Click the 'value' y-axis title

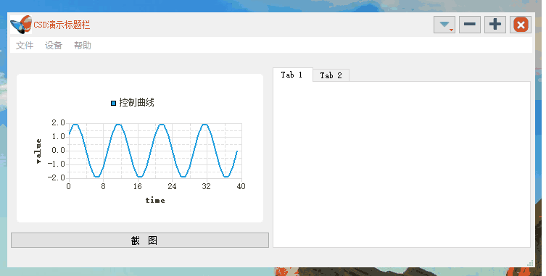pos(38,151)
